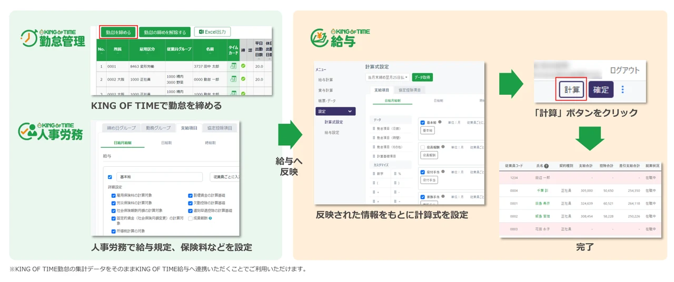The width and height of the screenshot is (674, 282).
Task: Click the KING OF TIME 給与 logo
Action: (x=340, y=37)
